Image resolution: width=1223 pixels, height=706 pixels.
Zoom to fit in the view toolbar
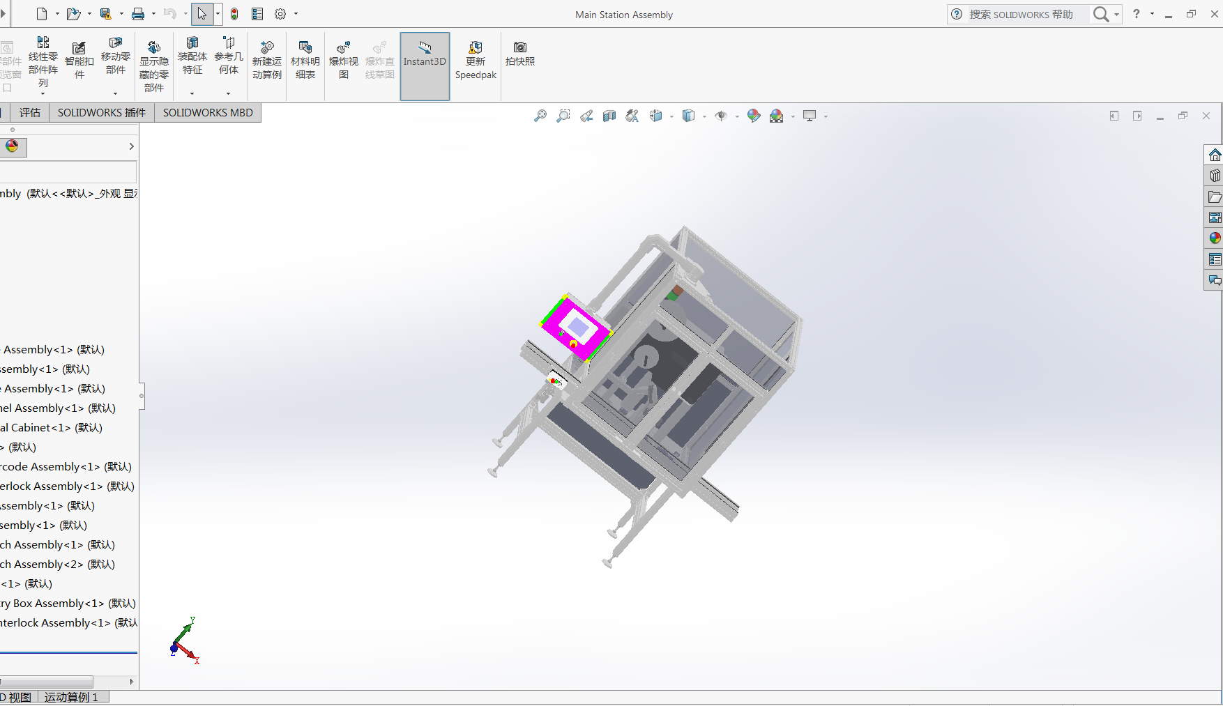point(540,116)
